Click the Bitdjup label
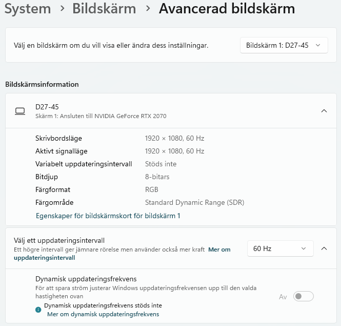The image size is (341, 326). 47,177
